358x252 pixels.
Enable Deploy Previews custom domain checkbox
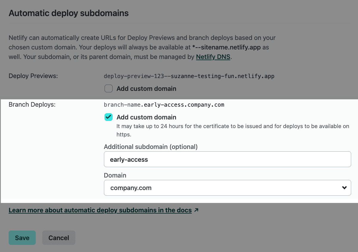pyautogui.click(x=108, y=88)
